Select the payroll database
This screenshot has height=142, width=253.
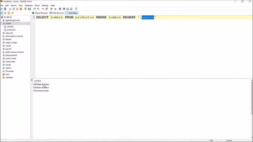(x=8, y=49)
